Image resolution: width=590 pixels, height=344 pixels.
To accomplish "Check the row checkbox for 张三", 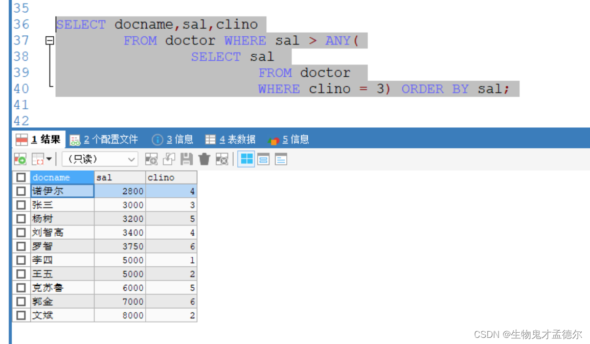I will coord(21,205).
